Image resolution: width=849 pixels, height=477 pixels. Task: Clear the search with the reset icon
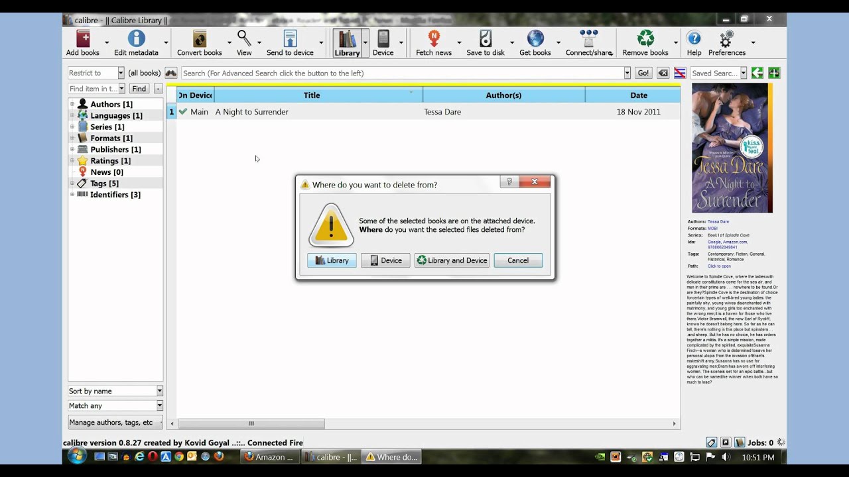pos(663,73)
